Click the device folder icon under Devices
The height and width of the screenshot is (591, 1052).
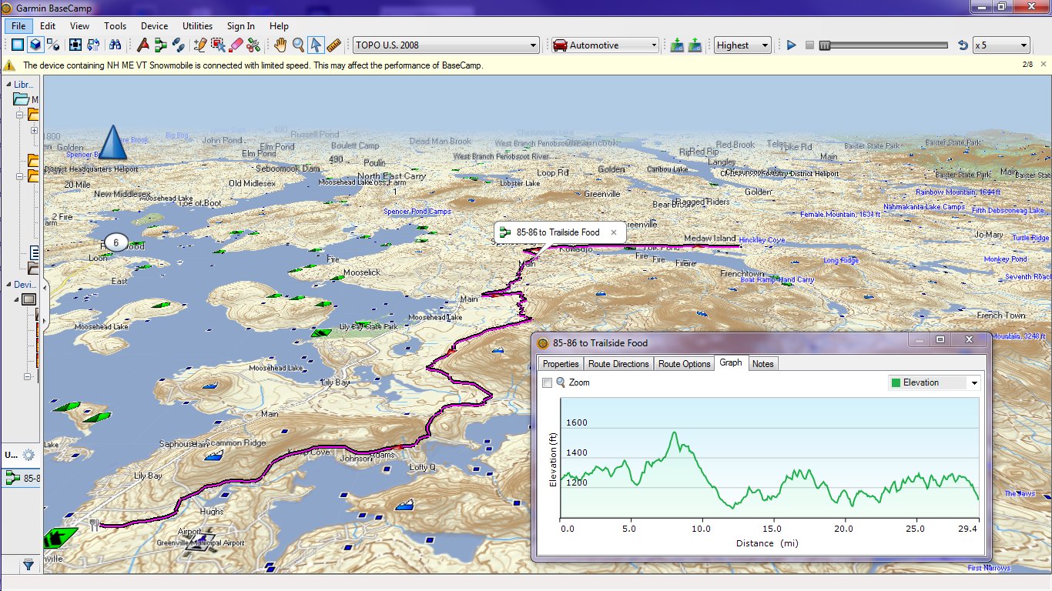tap(28, 299)
